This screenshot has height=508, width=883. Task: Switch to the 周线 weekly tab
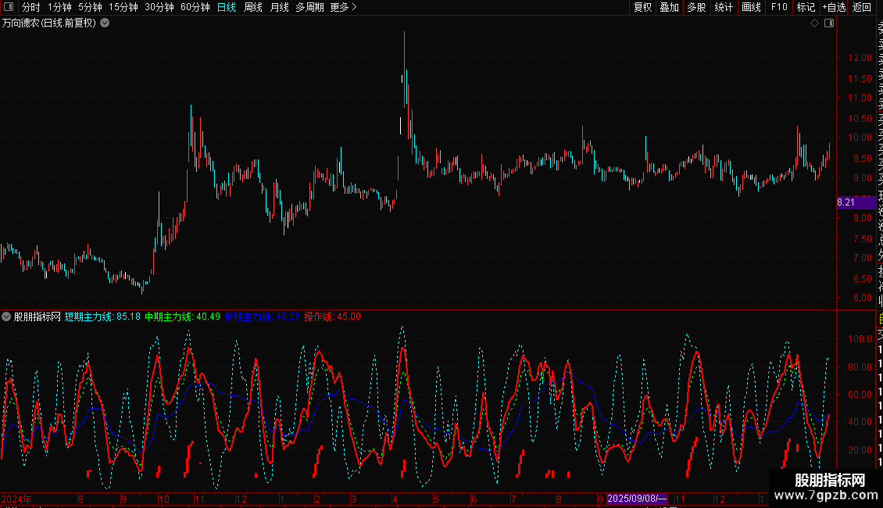pyautogui.click(x=253, y=7)
